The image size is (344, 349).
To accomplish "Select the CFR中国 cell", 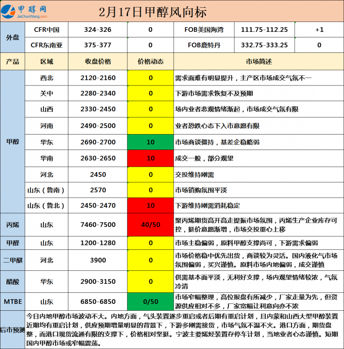I will [46, 30].
